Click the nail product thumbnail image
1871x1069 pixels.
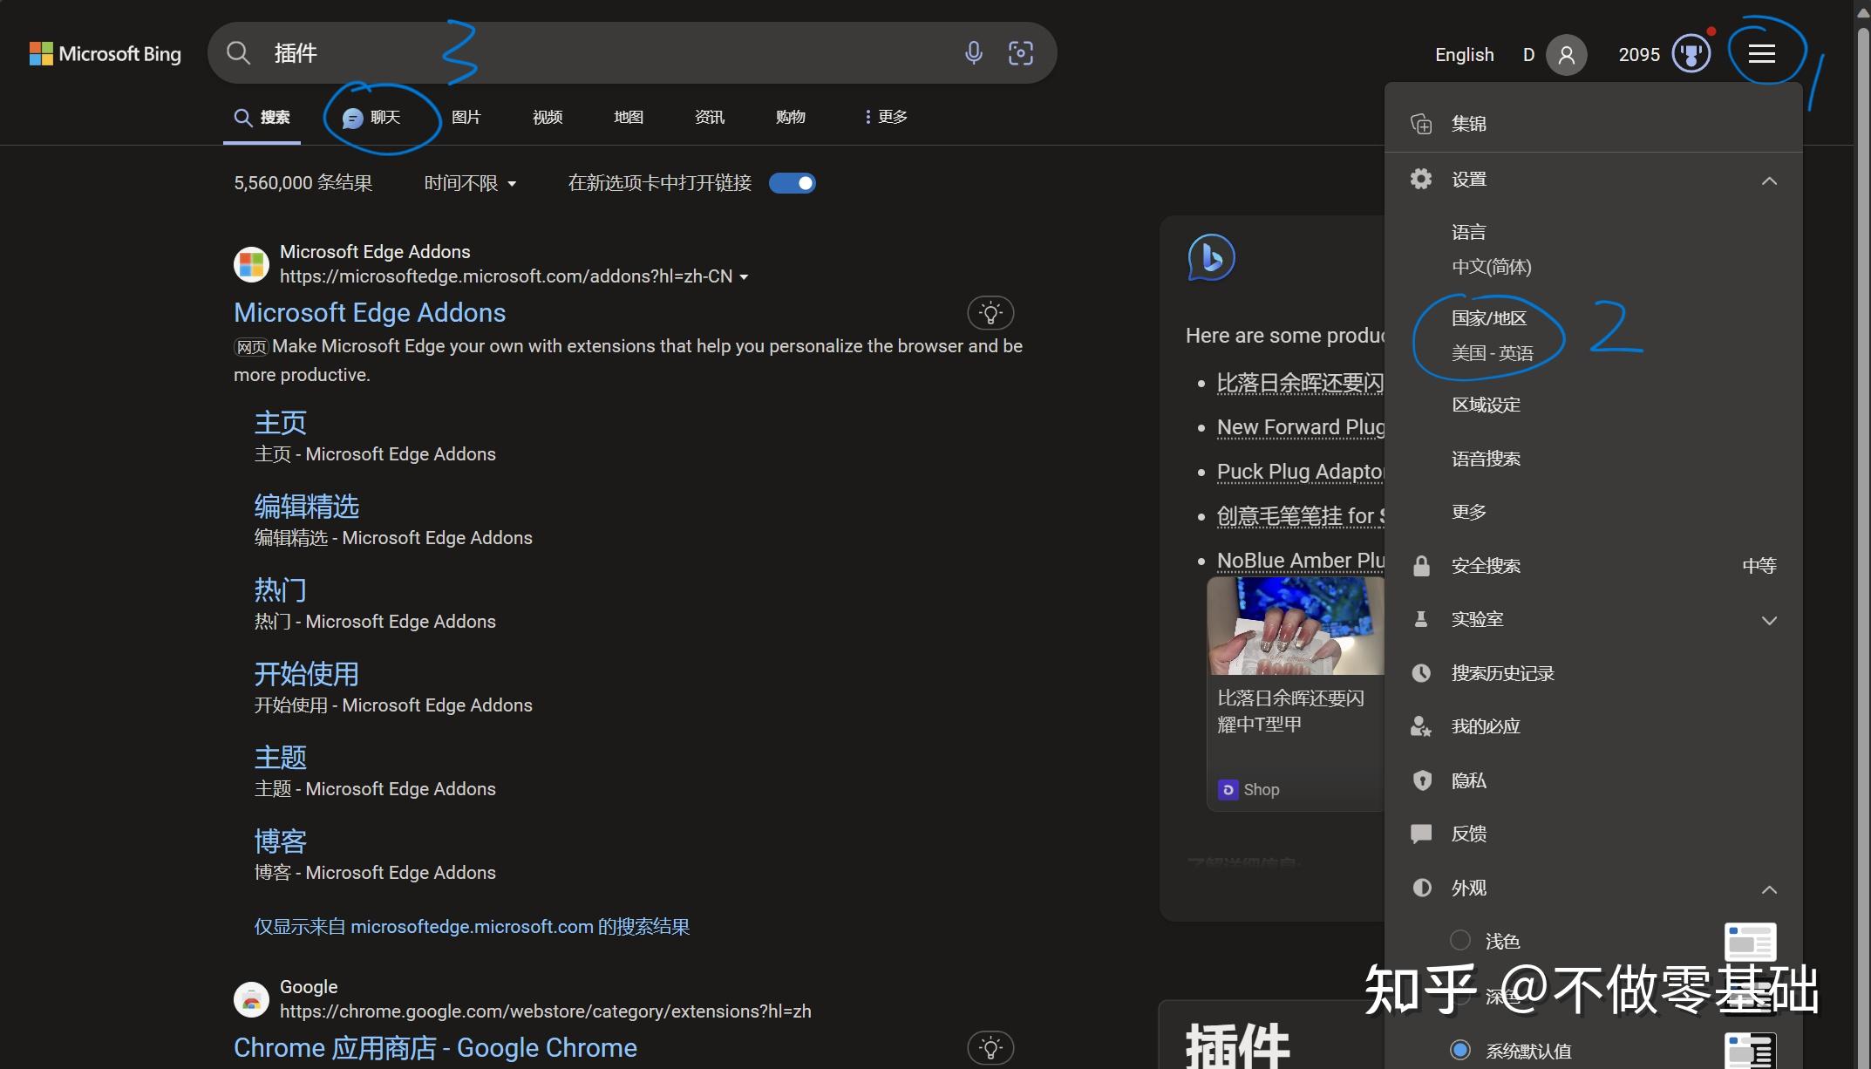1296,626
